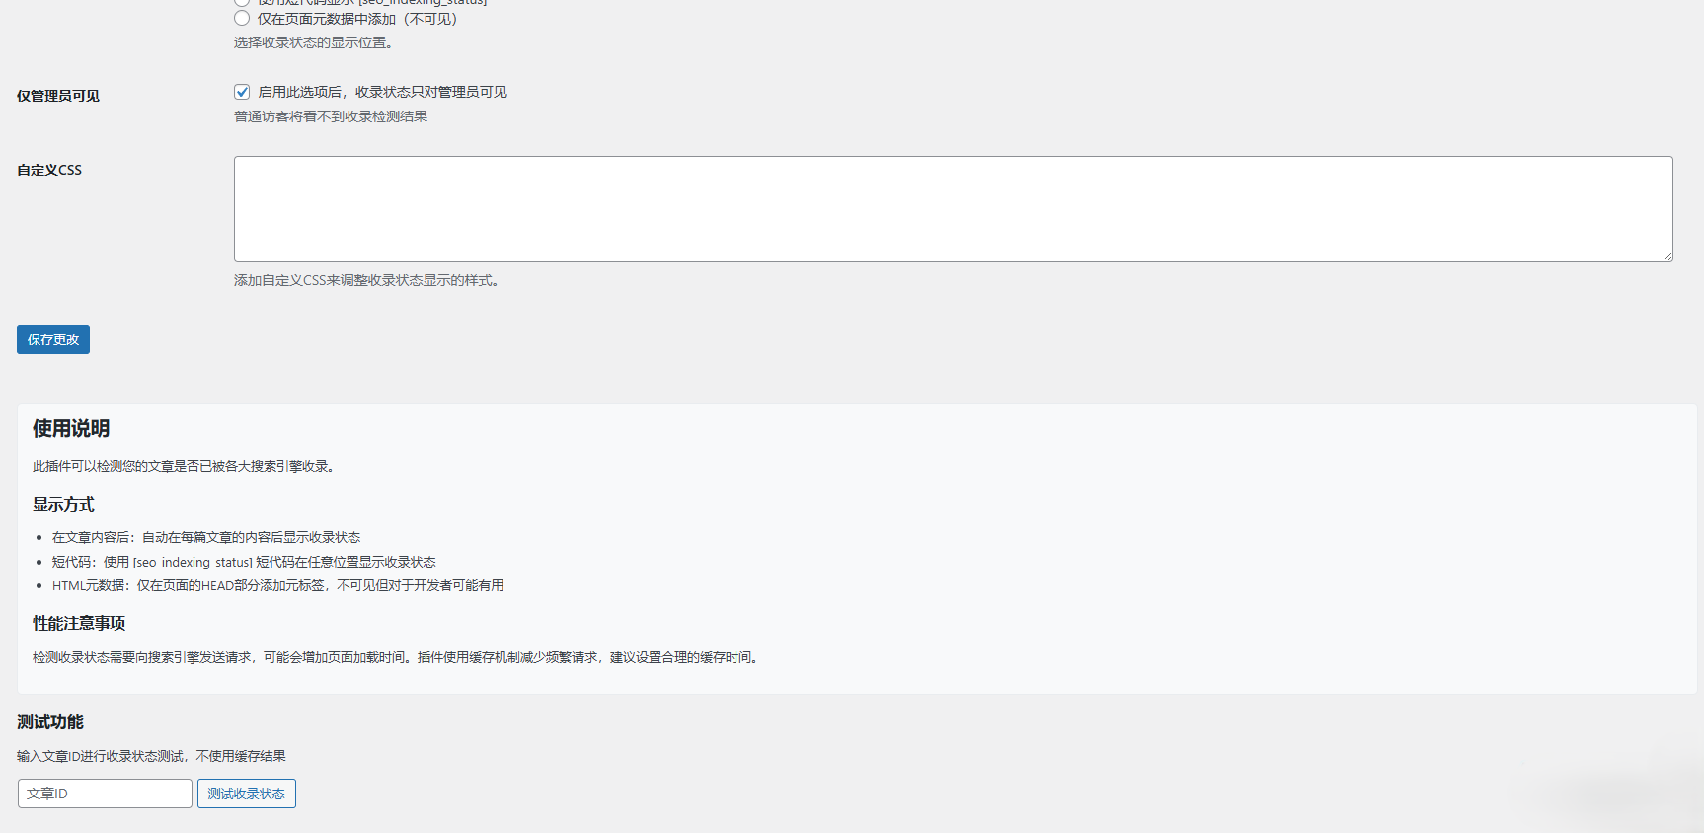Image resolution: width=1704 pixels, height=833 pixels.
Task: Click the 保存更改 button
Action: [53, 340]
